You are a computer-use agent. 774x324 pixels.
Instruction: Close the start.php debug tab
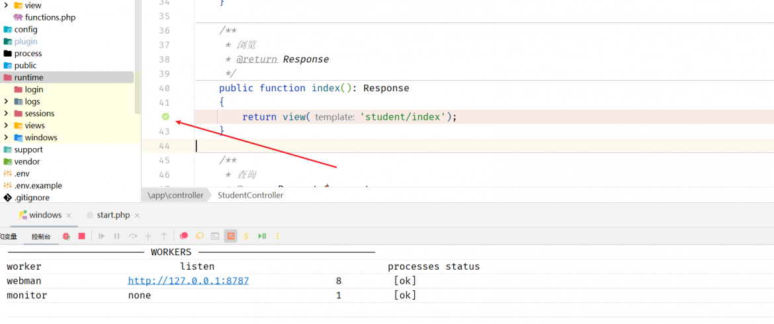tap(137, 216)
